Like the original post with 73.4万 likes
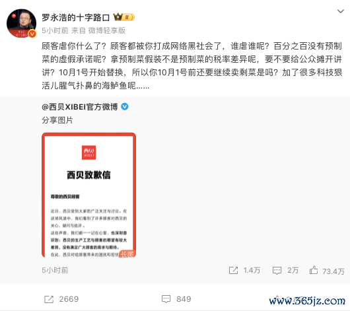This screenshot has height=311, width=350. (x=314, y=270)
